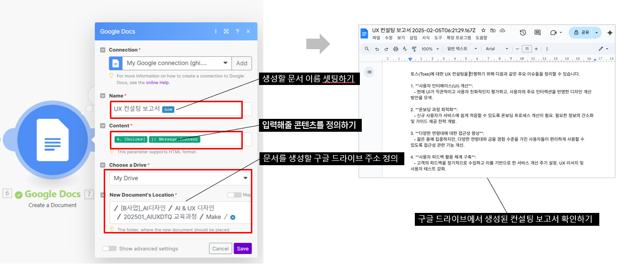Undo the last action in Docs
Viewport: 617px width, 264px height.
pos(377,49)
